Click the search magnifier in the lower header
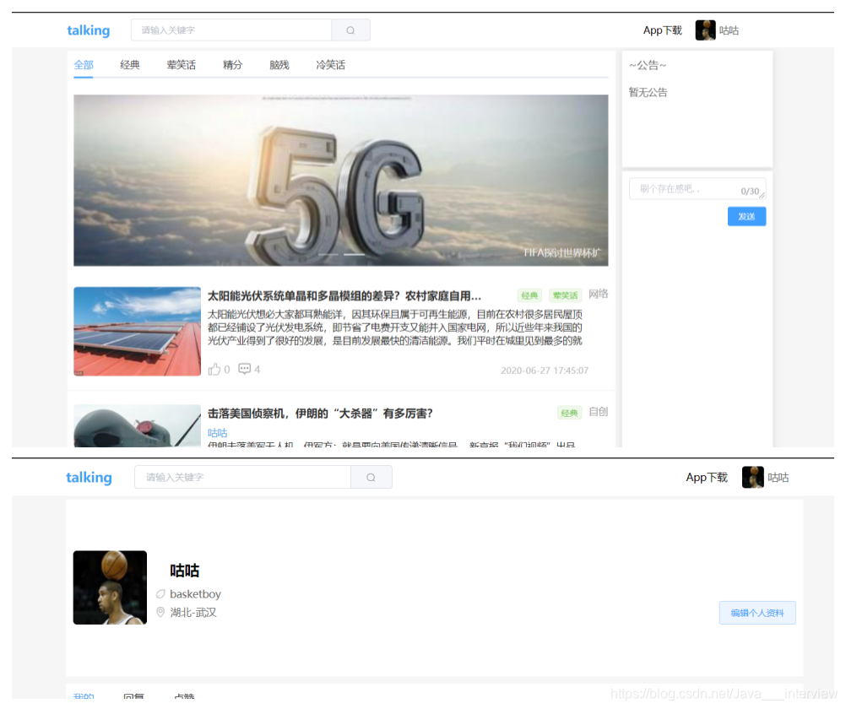846x709 pixels. [371, 477]
